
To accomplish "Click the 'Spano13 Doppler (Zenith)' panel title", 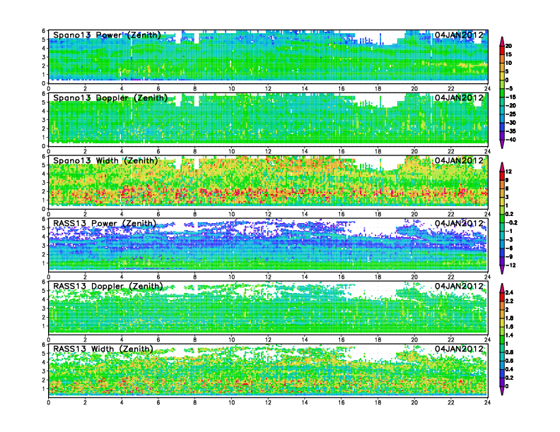I will [x=110, y=97].
